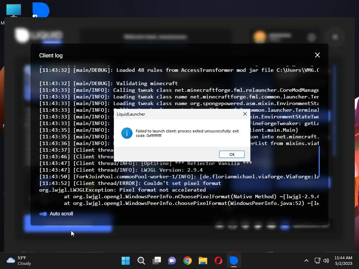The width and height of the screenshot is (359, 269).
Task: Toggle the Auto scroll switch
Action: [43, 214]
